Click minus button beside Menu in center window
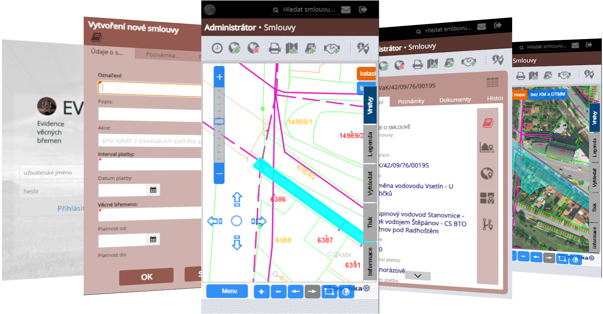 (279, 291)
